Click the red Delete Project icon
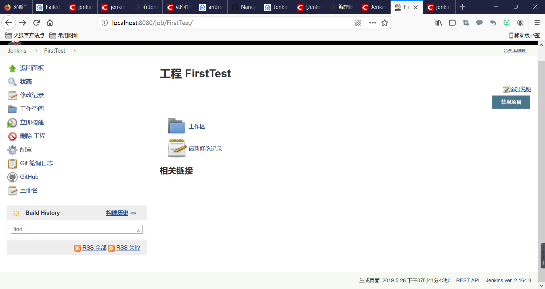 (x=12, y=136)
